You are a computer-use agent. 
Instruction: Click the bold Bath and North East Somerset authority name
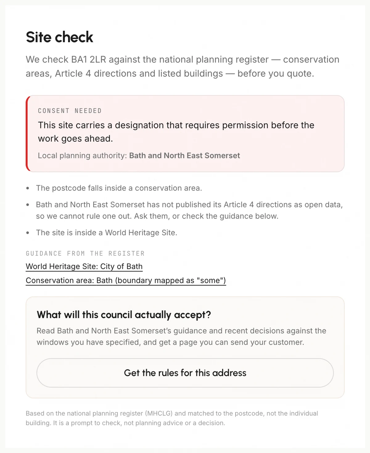pos(184,156)
